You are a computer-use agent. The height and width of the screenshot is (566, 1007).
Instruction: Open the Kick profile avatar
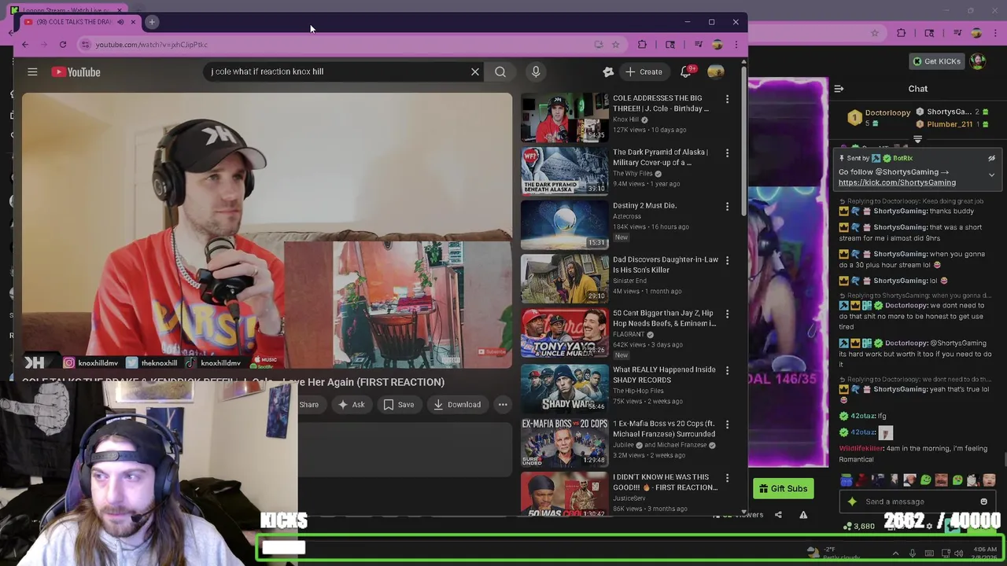click(978, 61)
